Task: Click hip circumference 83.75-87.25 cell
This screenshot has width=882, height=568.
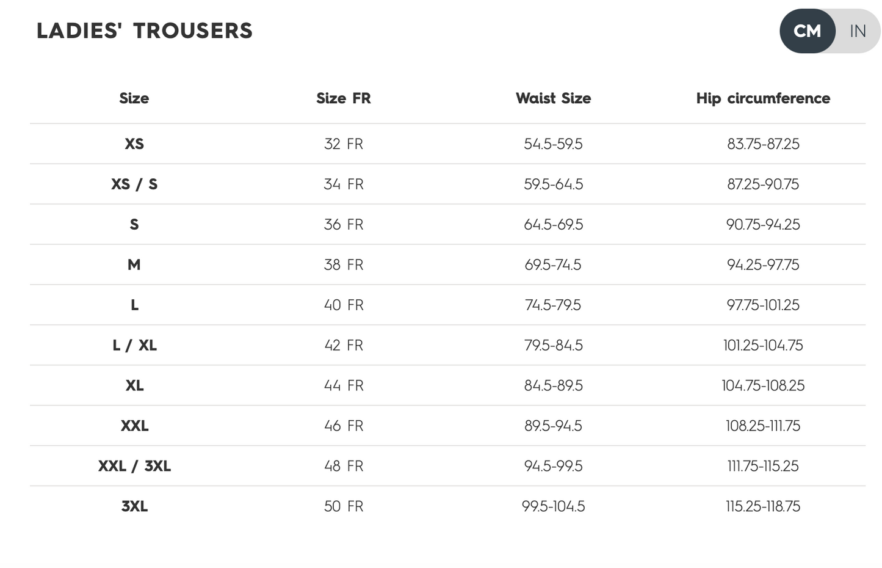Action: [763, 144]
